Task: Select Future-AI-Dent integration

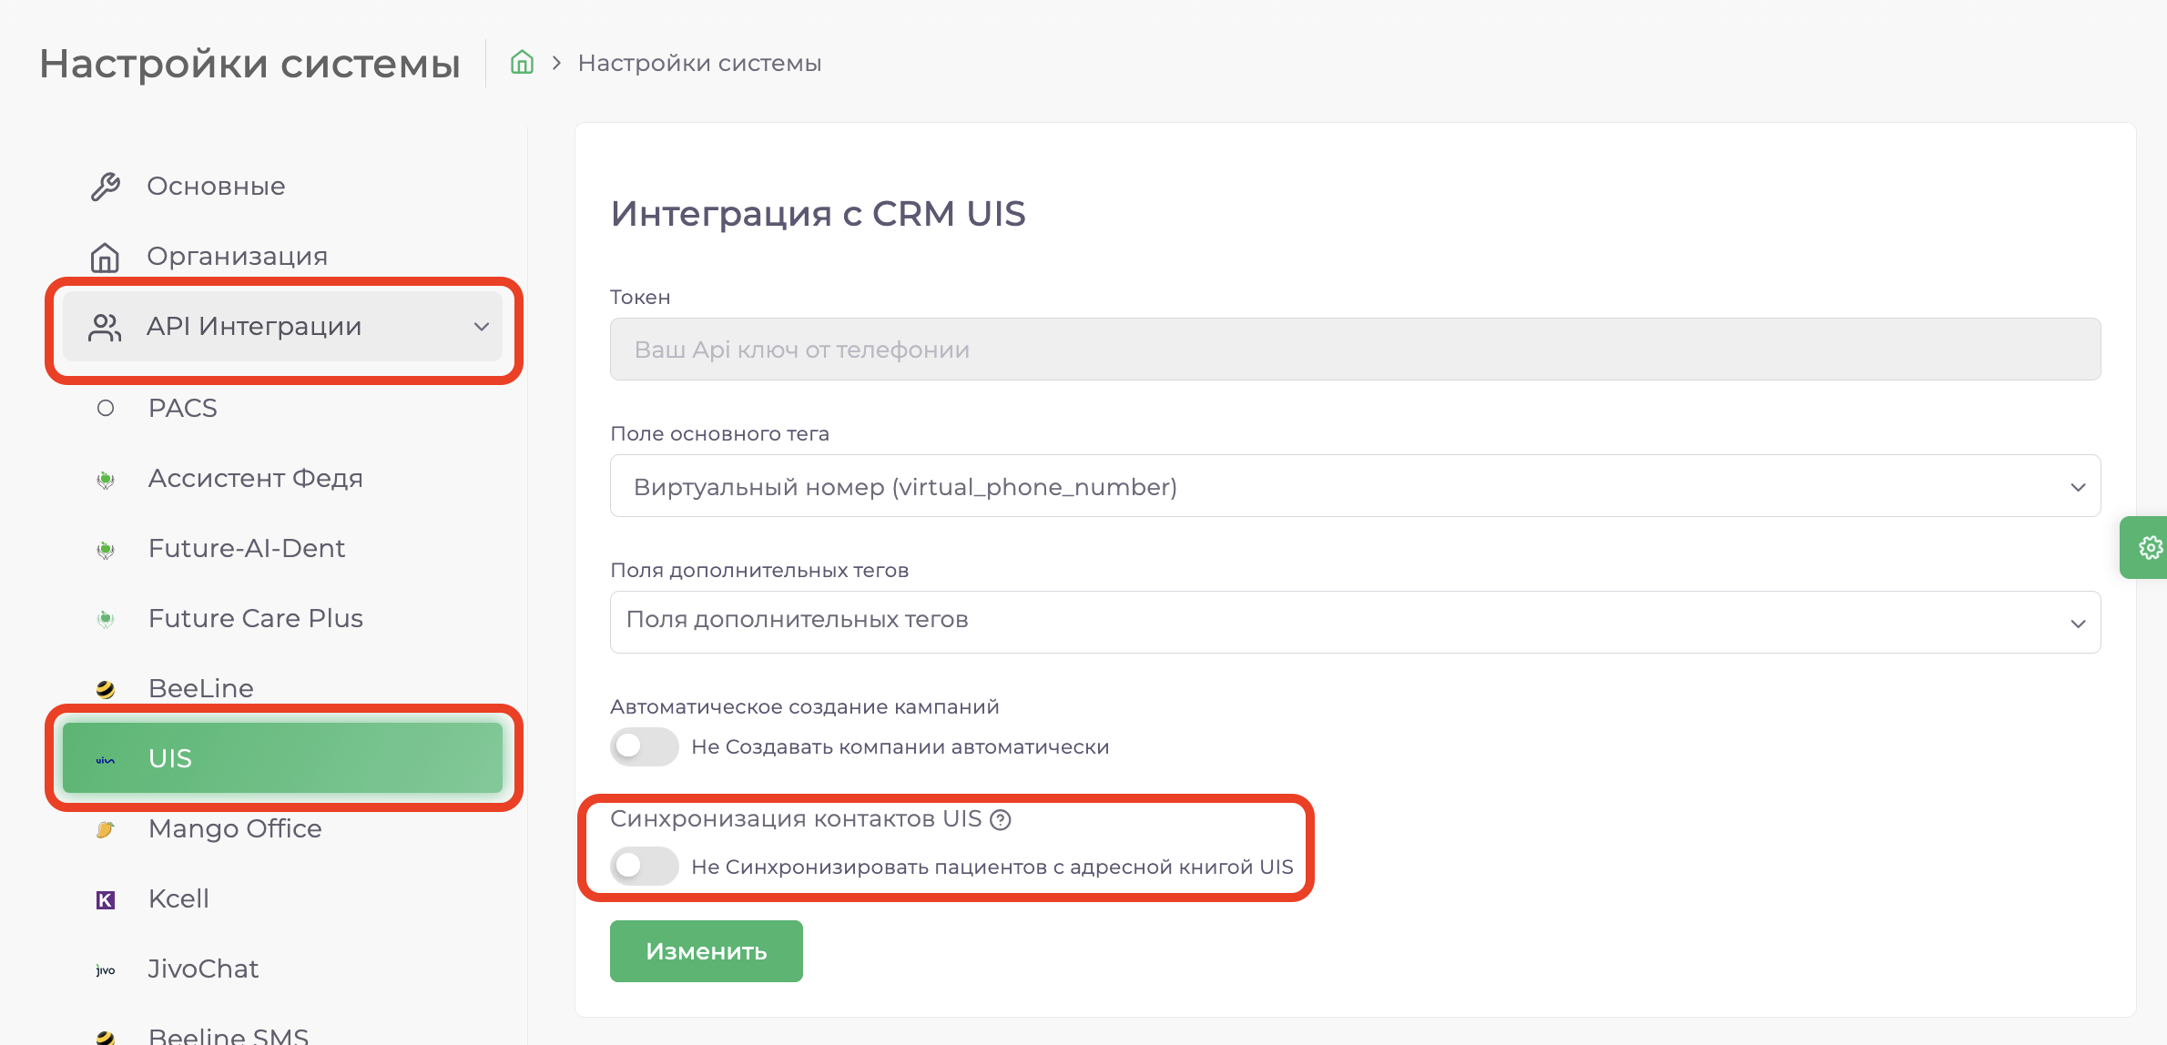Action: 282,548
